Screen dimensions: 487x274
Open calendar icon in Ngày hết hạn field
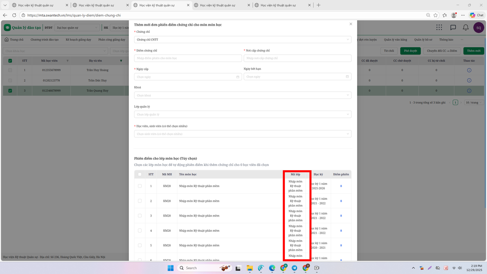(x=347, y=77)
